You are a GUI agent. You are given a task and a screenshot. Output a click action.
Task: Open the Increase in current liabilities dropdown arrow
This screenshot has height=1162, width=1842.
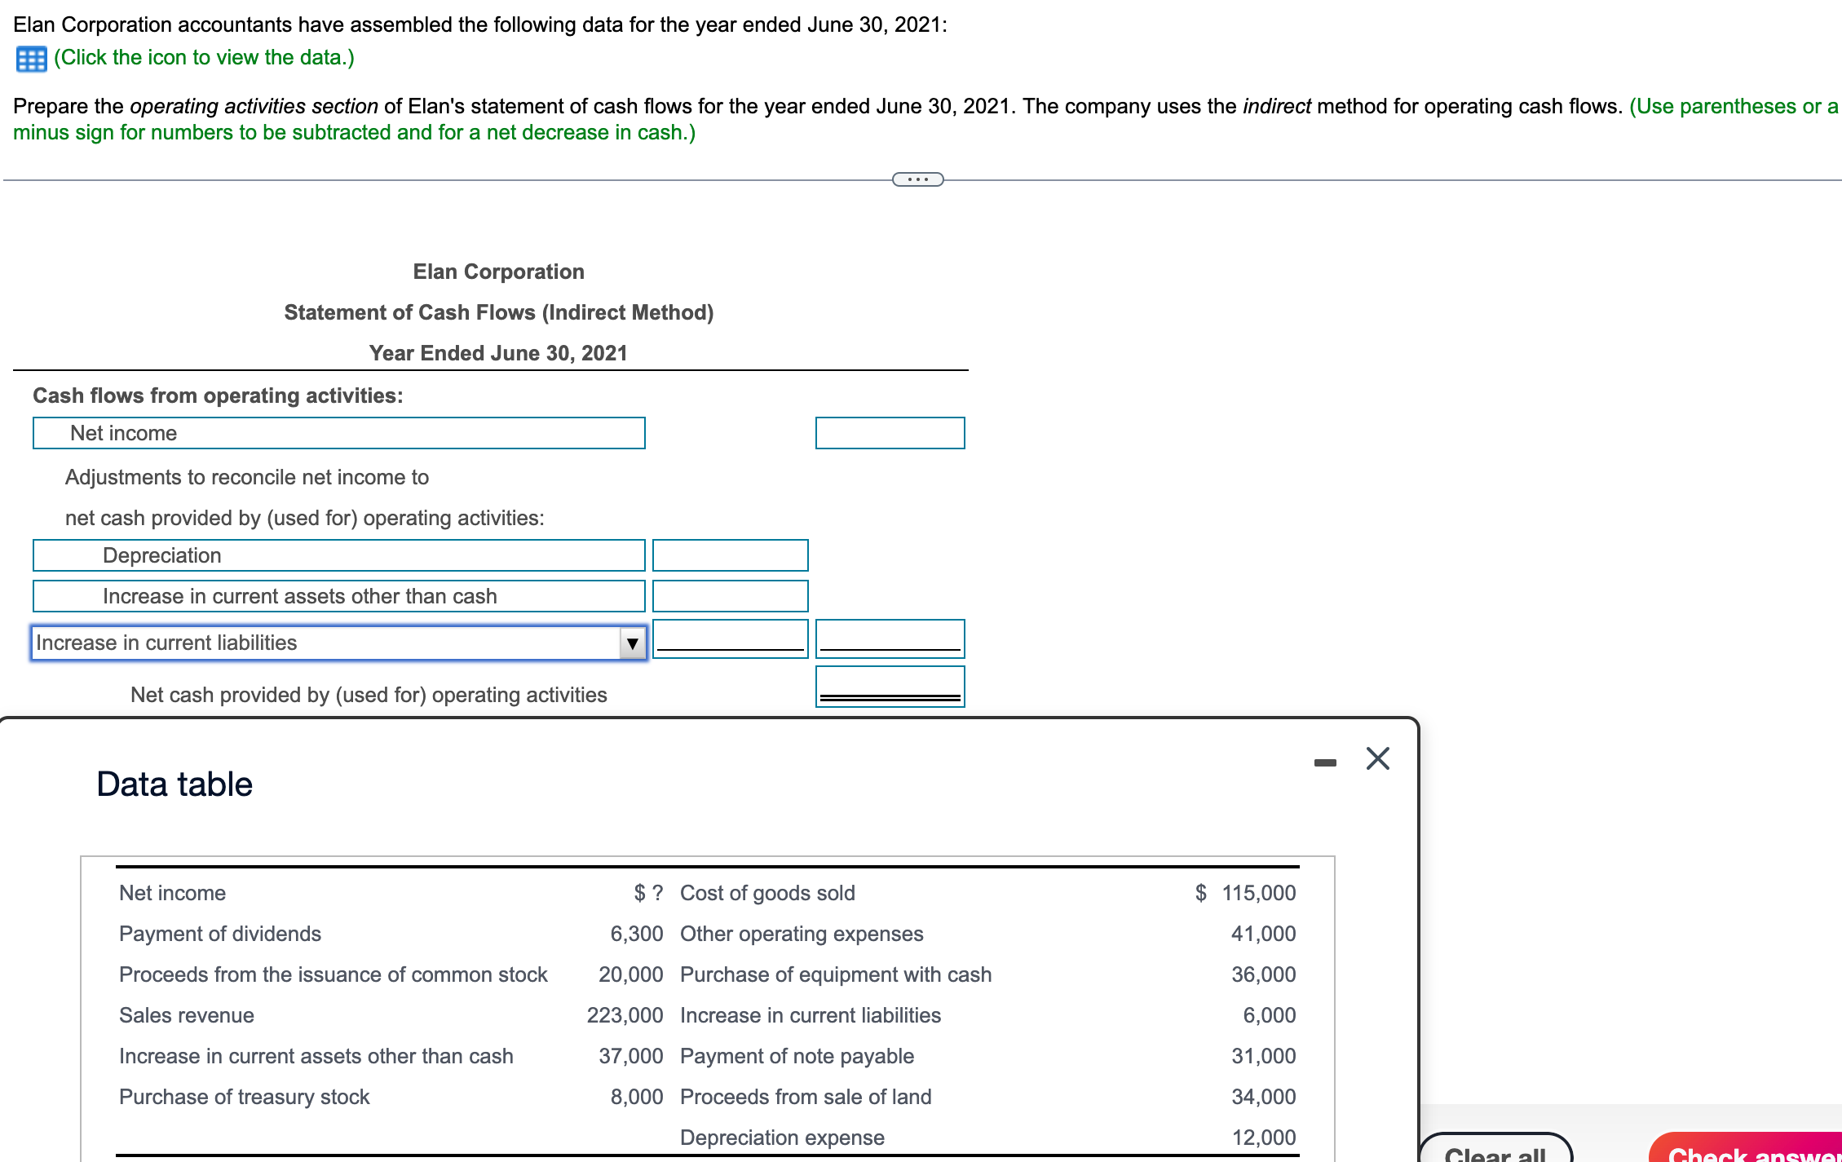click(632, 643)
